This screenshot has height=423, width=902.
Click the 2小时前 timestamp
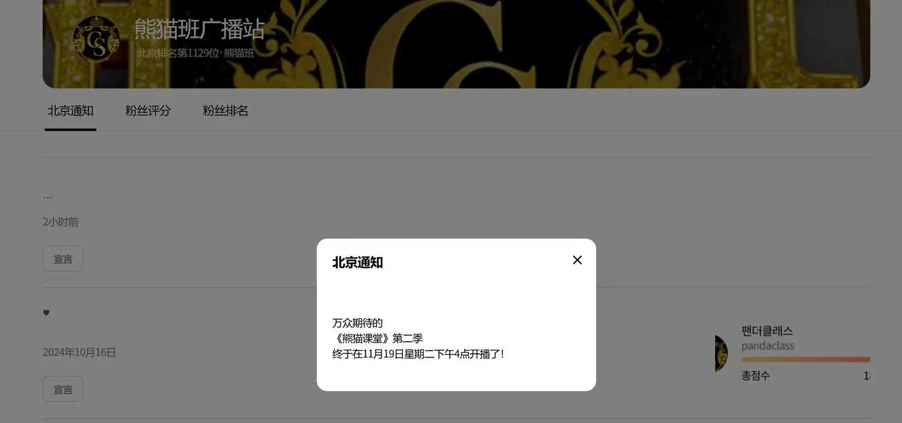click(x=61, y=222)
